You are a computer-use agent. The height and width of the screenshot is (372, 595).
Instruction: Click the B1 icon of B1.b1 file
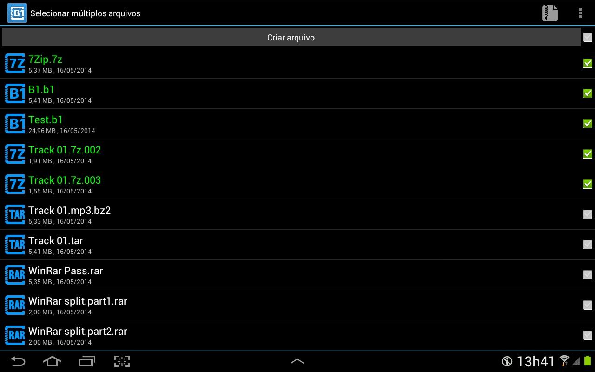[15, 94]
